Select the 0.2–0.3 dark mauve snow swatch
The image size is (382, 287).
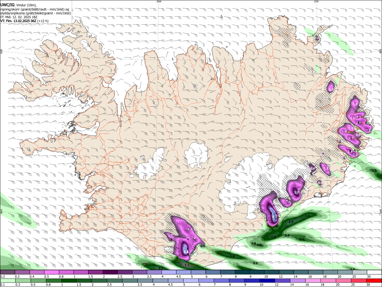(x=7, y=272)
